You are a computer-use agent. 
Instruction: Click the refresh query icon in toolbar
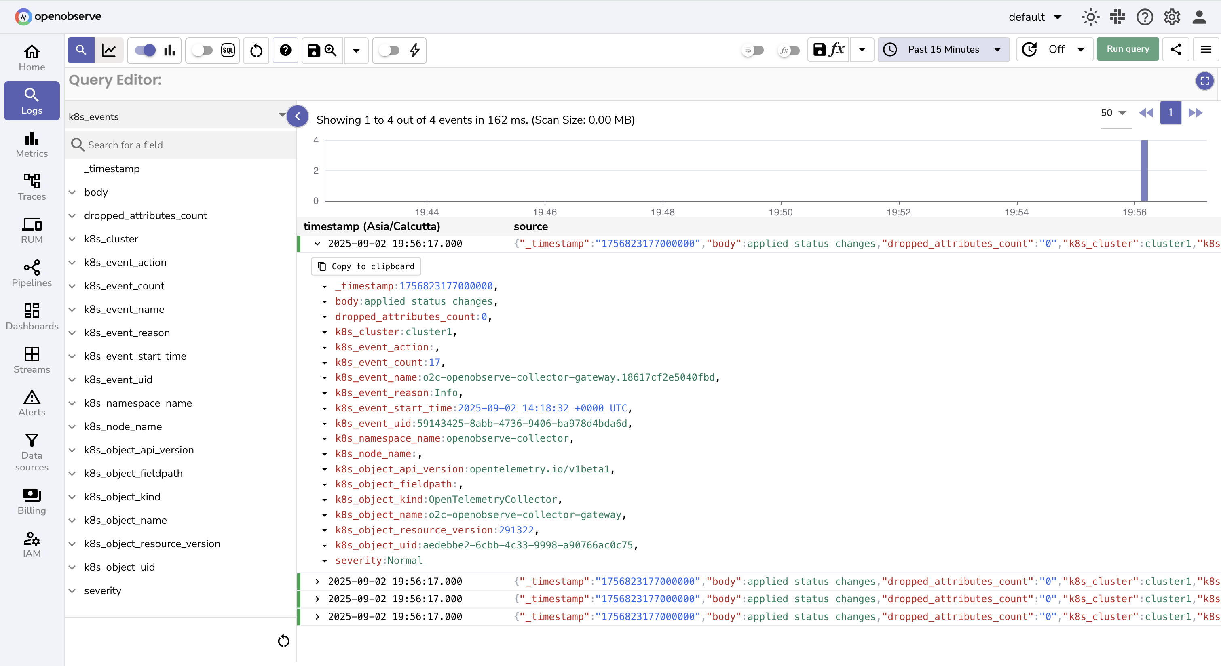click(256, 50)
